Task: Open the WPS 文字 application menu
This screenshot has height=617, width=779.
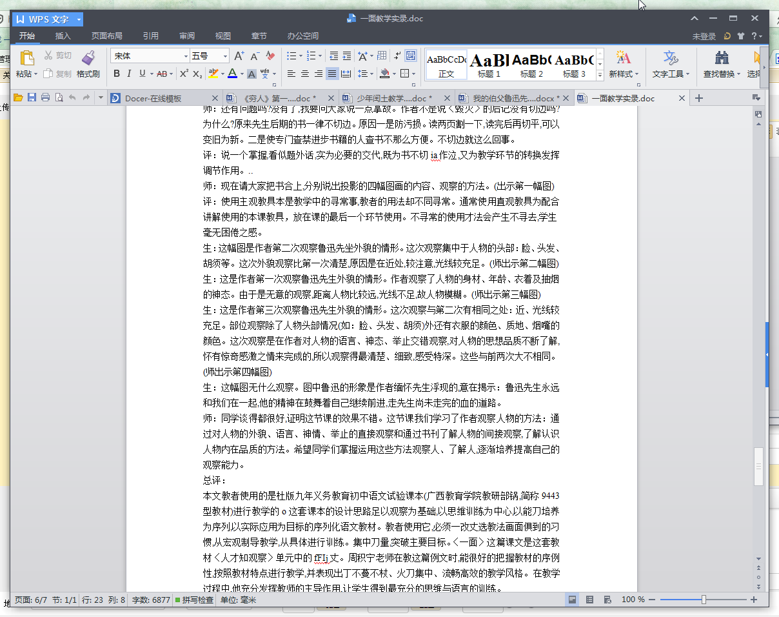Action: pos(48,19)
